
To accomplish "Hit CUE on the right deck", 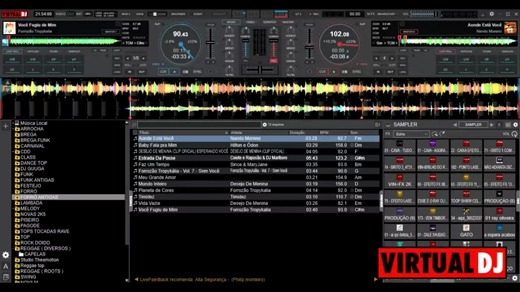I will tap(323, 72).
